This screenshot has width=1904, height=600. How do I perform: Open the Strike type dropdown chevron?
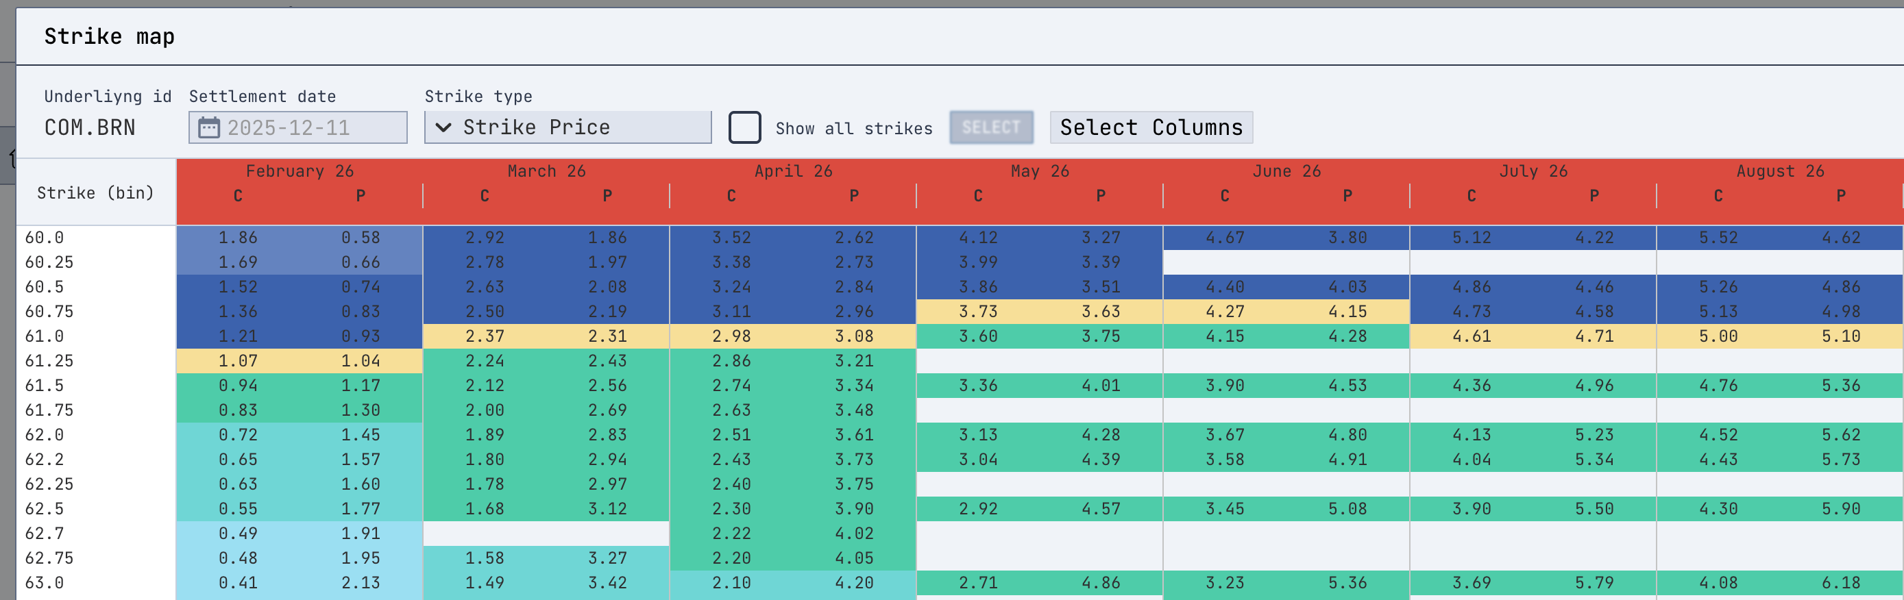pyautogui.click(x=443, y=128)
